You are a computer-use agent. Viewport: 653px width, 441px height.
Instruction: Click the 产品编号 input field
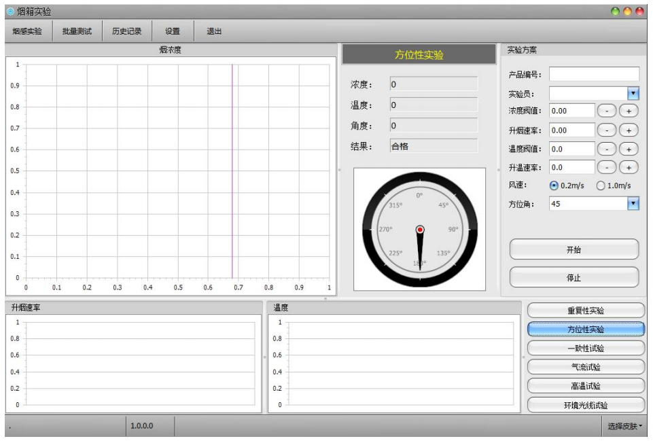[594, 74]
